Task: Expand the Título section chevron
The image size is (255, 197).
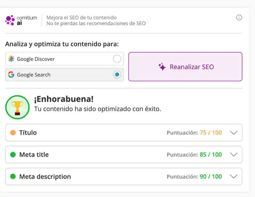Action: pyautogui.click(x=233, y=133)
